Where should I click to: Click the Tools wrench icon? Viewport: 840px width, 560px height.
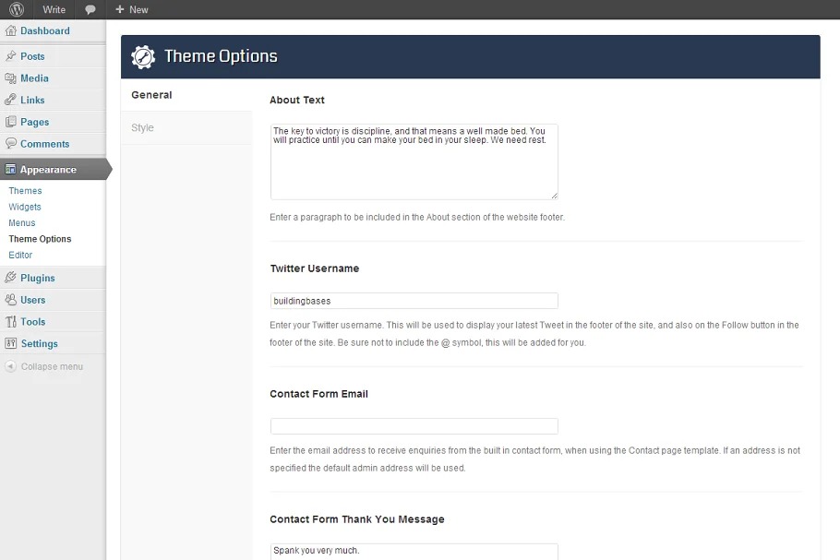tap(11, 322)
